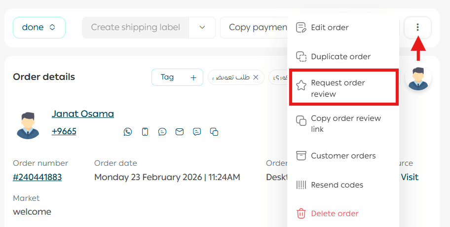Screen dimensions: 450x227
Task: Click the red 'Delete order' option
Action: click(x=335, y=214)
